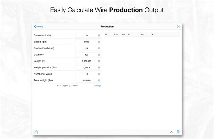
Task: Clear the Speed (fpm) value
Action: click(99, 42)
